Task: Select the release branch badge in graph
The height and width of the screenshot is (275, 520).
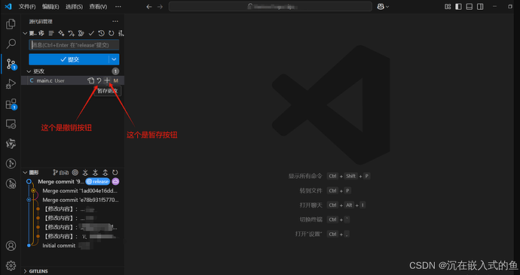Action: click(x=98, y=182)
